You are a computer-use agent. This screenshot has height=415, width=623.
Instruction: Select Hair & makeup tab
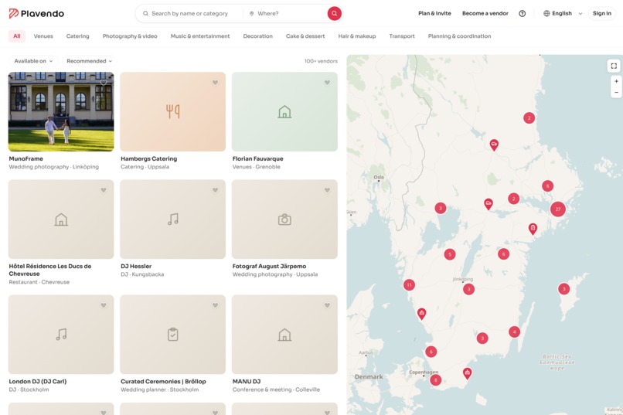point(357,36)
